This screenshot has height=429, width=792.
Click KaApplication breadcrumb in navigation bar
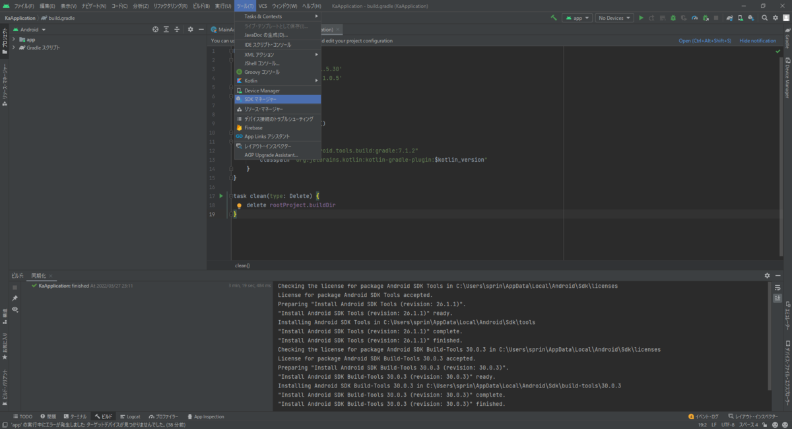20,18
